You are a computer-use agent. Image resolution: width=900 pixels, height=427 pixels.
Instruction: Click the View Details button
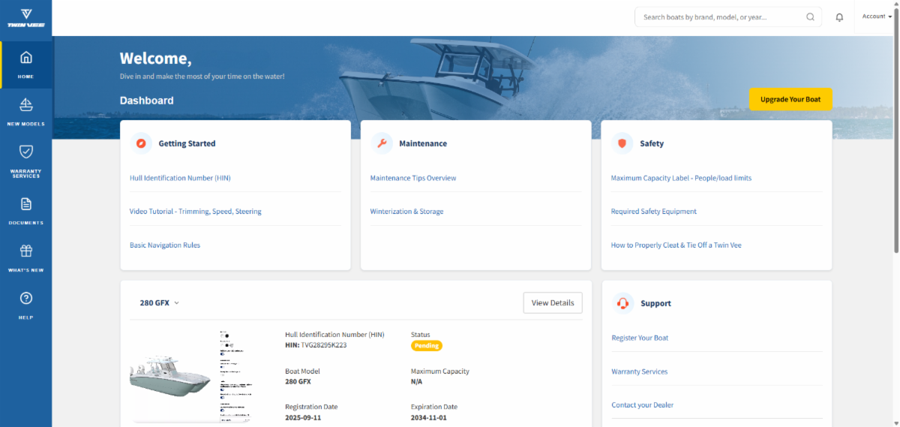[552, 303]
